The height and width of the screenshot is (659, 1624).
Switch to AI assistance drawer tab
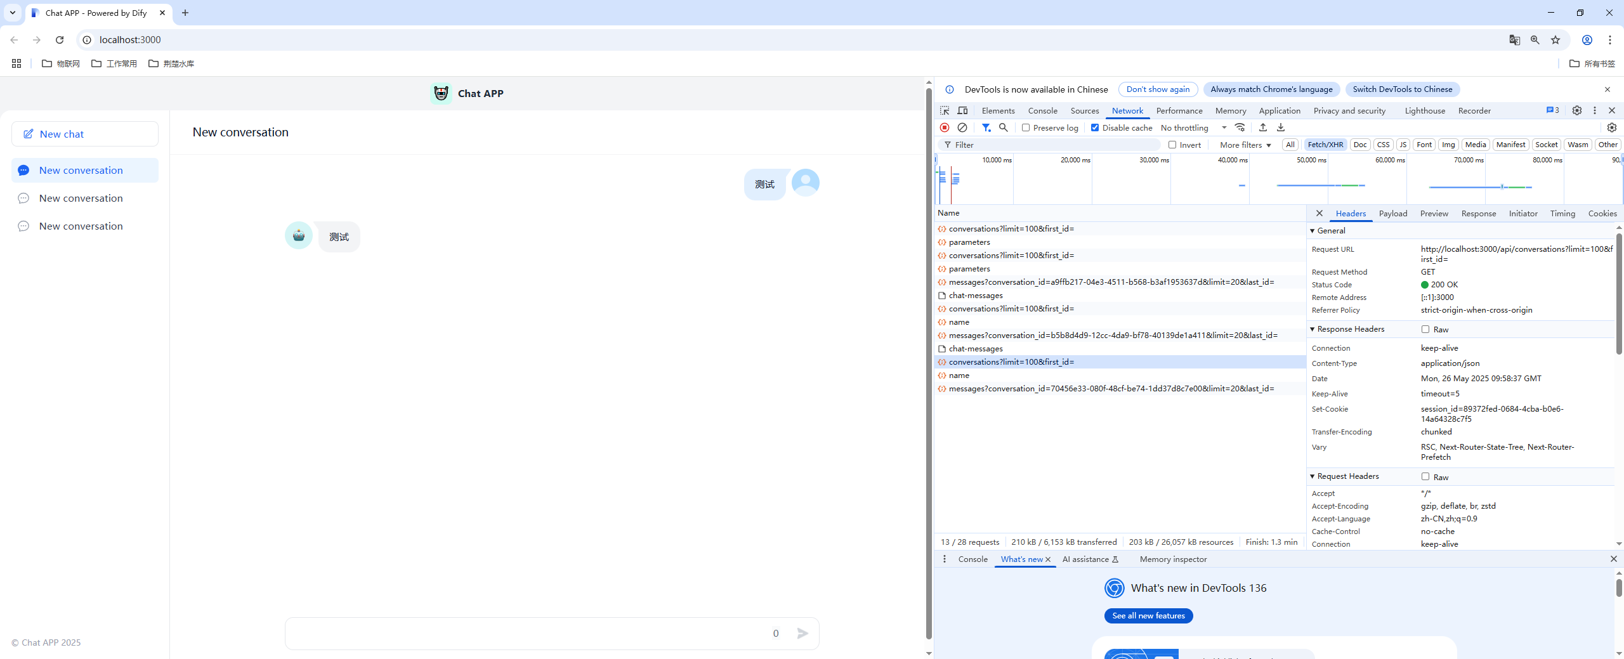(x=1090, y=559)
